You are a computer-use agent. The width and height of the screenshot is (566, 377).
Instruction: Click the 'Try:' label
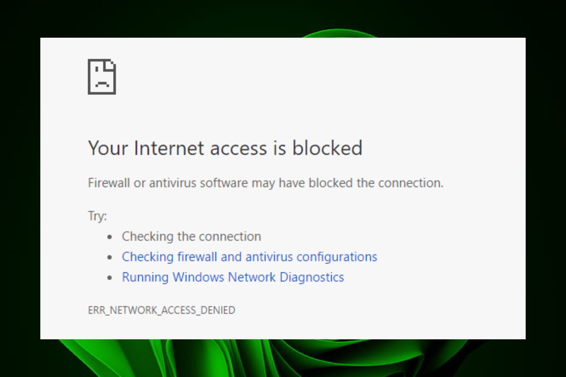click(x=97, y=216)
